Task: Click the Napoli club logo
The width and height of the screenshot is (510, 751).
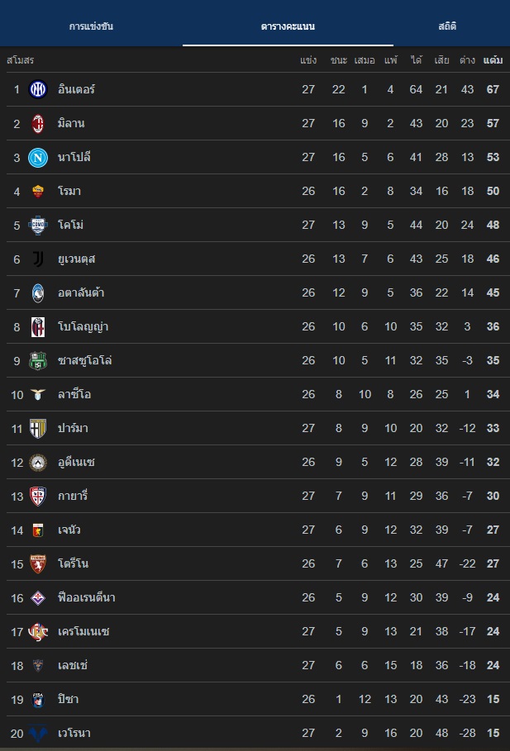Action: point(38,157)
